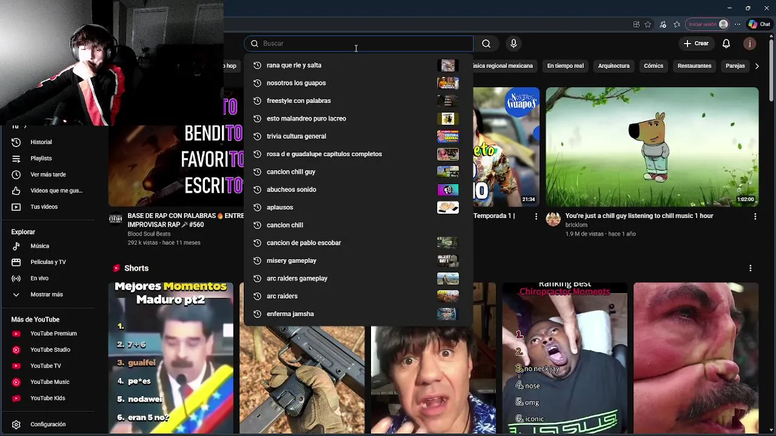
Task: Filter by Arquitectura chip
Action: click(x=614, y=66)
